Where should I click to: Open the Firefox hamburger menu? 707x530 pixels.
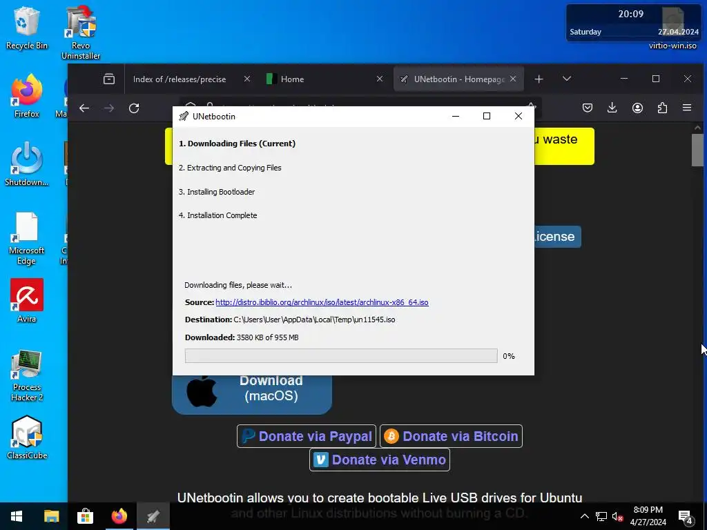click(x=687, y=108)
